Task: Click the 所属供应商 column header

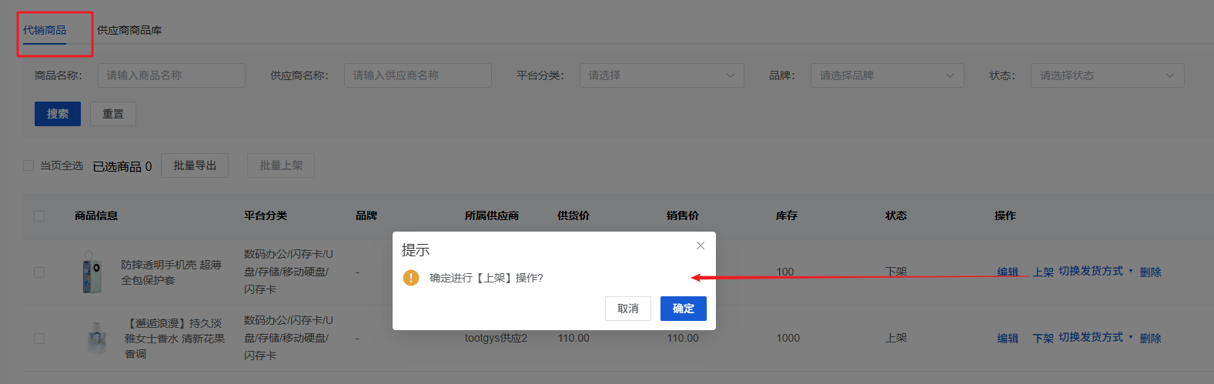Action: click(492, 215)
